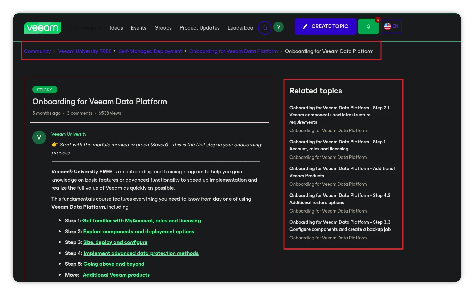Click the STICKY badge
Screen dimensions: 474x295
[45, 90]
